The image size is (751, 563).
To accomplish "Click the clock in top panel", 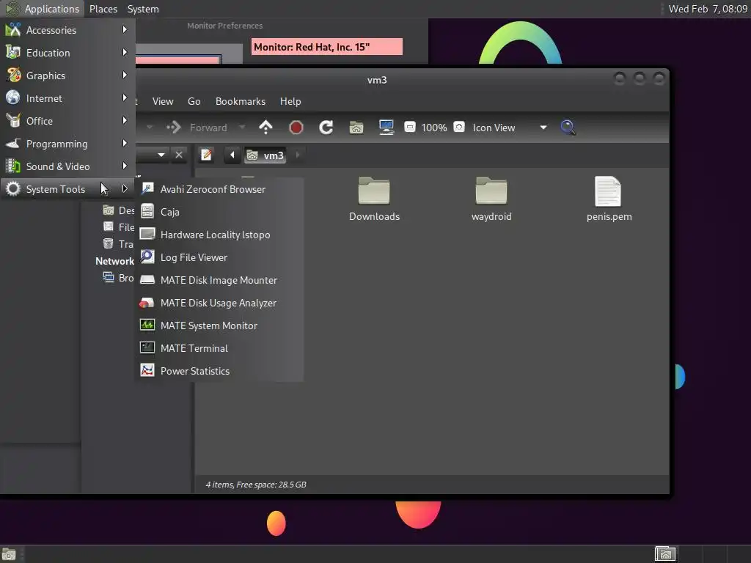I will click(708, 9).
